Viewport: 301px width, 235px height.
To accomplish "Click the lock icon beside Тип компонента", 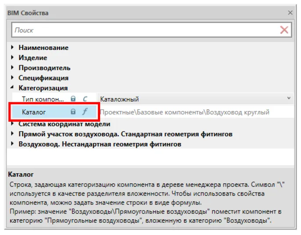I will pos(73,99).
